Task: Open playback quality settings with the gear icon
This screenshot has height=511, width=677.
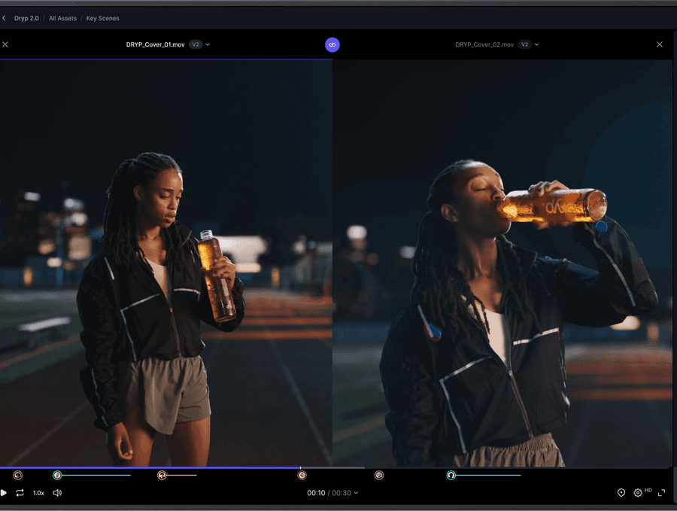Action: (638, 493)
